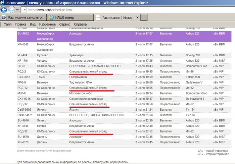235x164 pixels.
Task: Click destination 'Томск'
Action: (41, 77)
